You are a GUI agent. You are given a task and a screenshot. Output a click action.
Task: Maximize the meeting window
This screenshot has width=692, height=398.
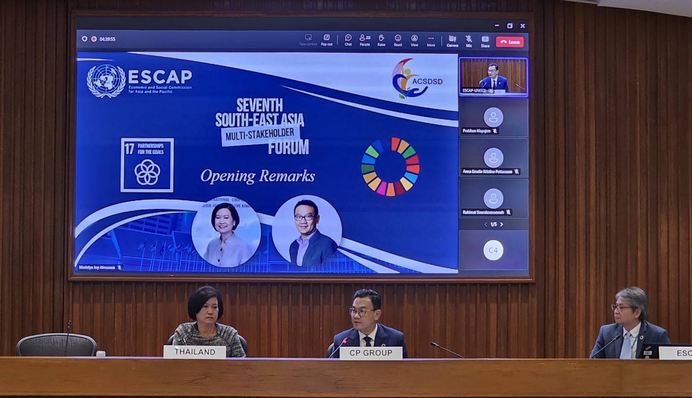(x=510, y=25)
